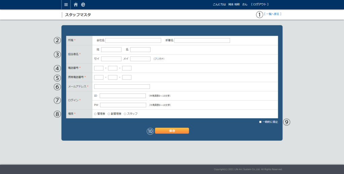Image resolution: width=344 pixels, height=174 pixels.
Task: Click the メイ furigana field
Action: pyautogui.click(x=140, y=59)
